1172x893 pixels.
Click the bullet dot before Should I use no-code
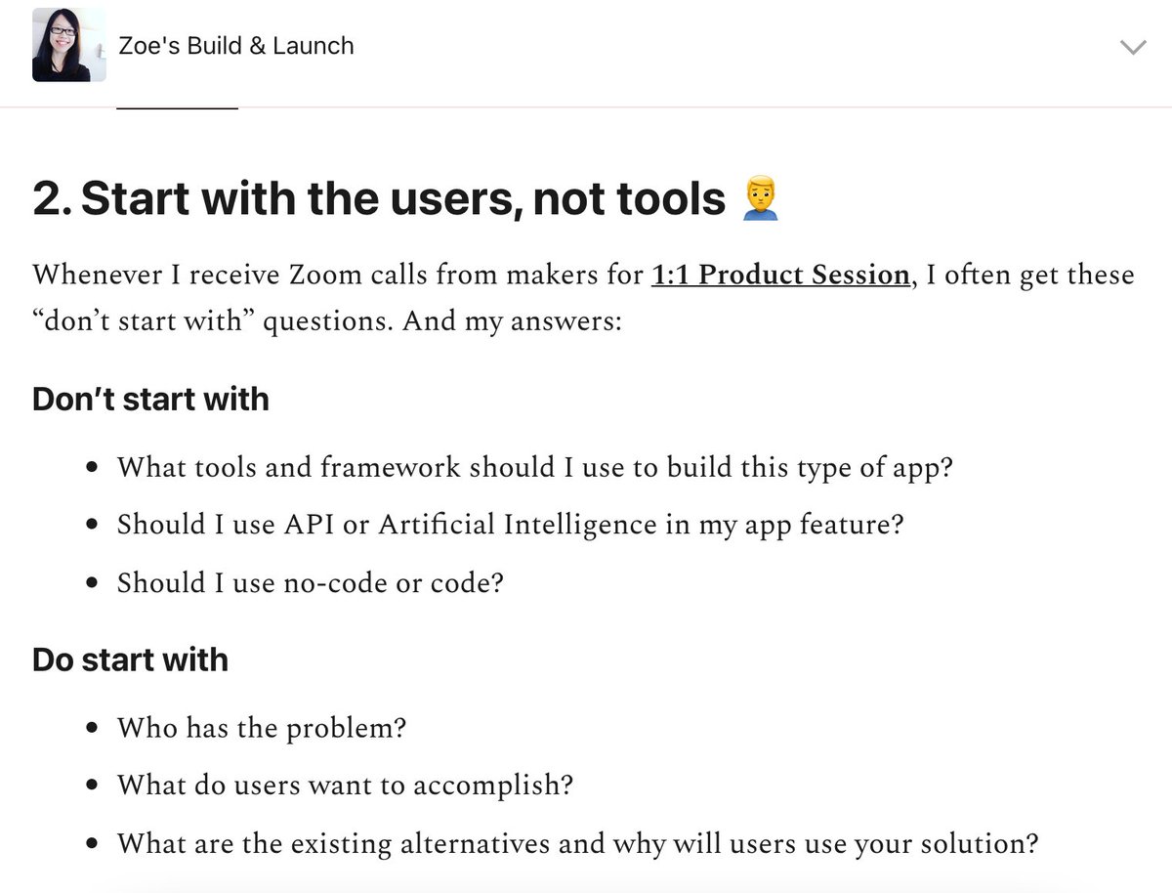pyautogui.click(x=92, y=584)
